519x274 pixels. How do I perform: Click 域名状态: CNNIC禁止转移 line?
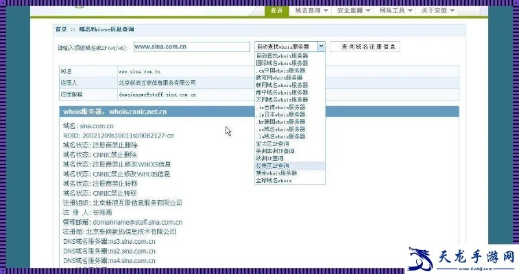[x=100, y=193]
